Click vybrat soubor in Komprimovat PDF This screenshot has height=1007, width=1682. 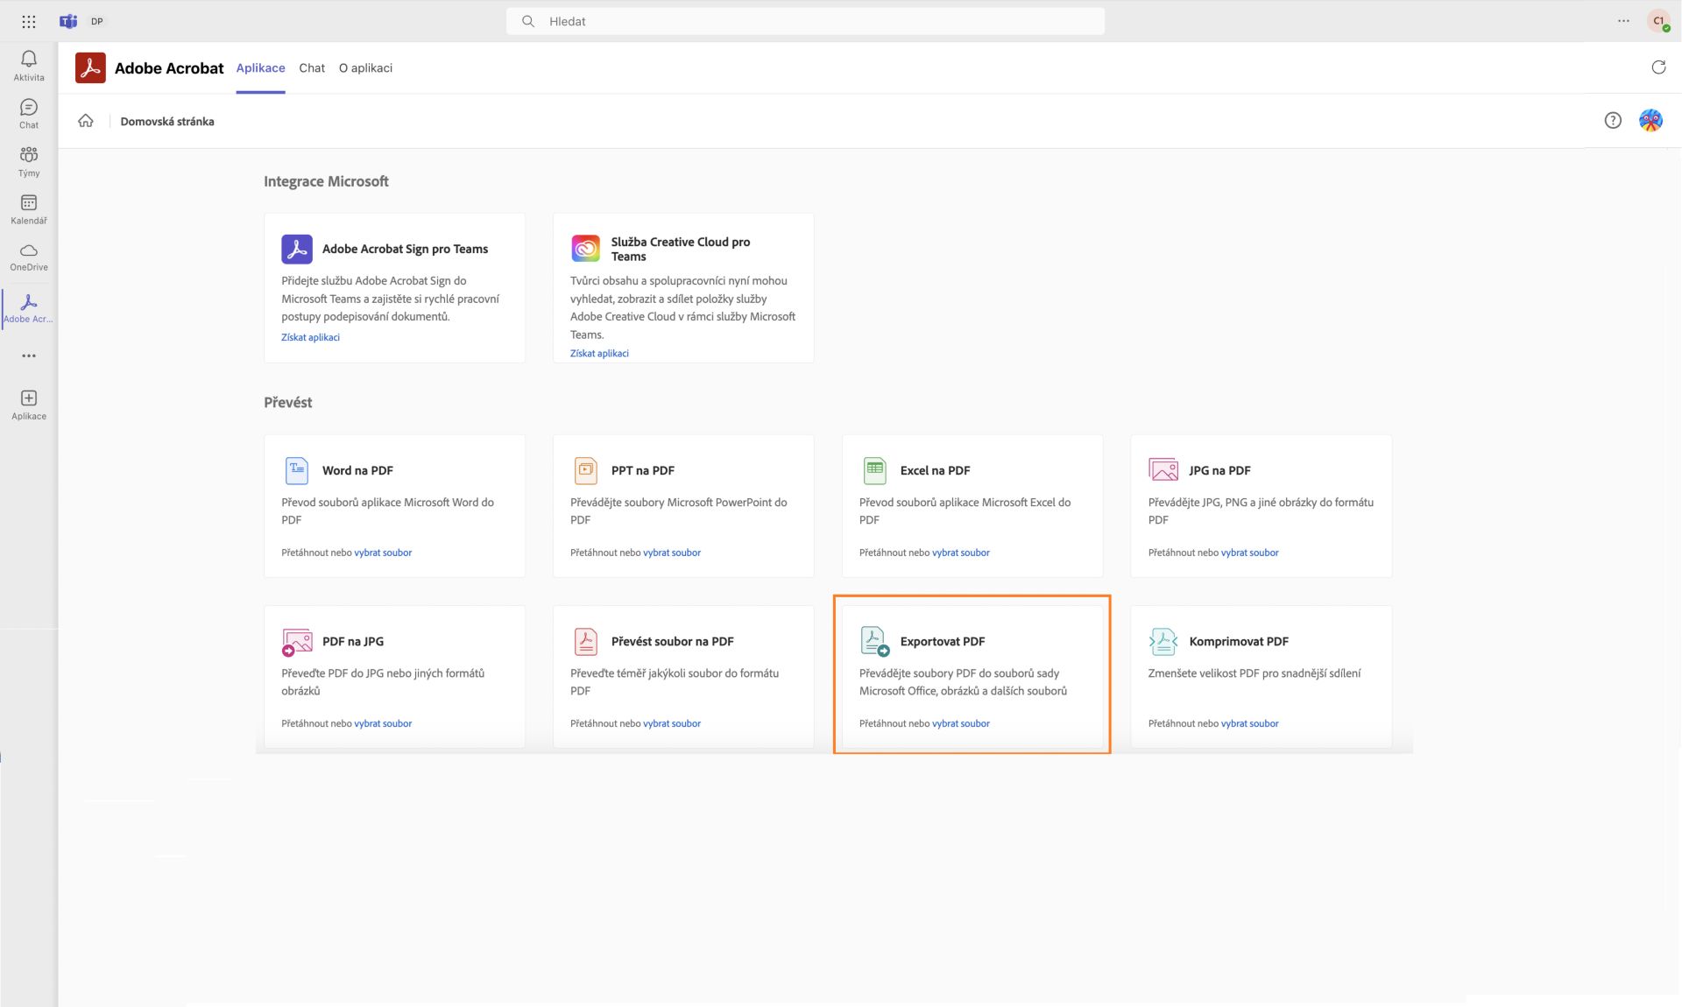pos(1250,723)
